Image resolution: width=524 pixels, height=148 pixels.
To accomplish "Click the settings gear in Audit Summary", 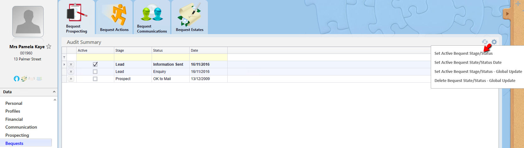I will (x=494, y=42).
